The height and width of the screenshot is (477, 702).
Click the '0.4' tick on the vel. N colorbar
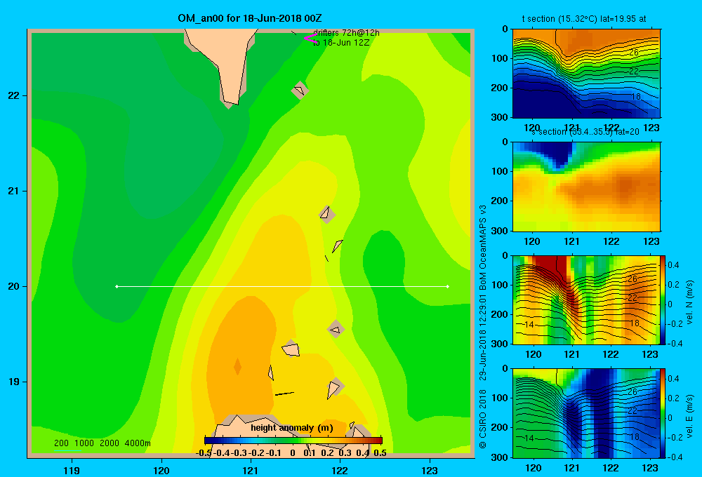point(673,265)
